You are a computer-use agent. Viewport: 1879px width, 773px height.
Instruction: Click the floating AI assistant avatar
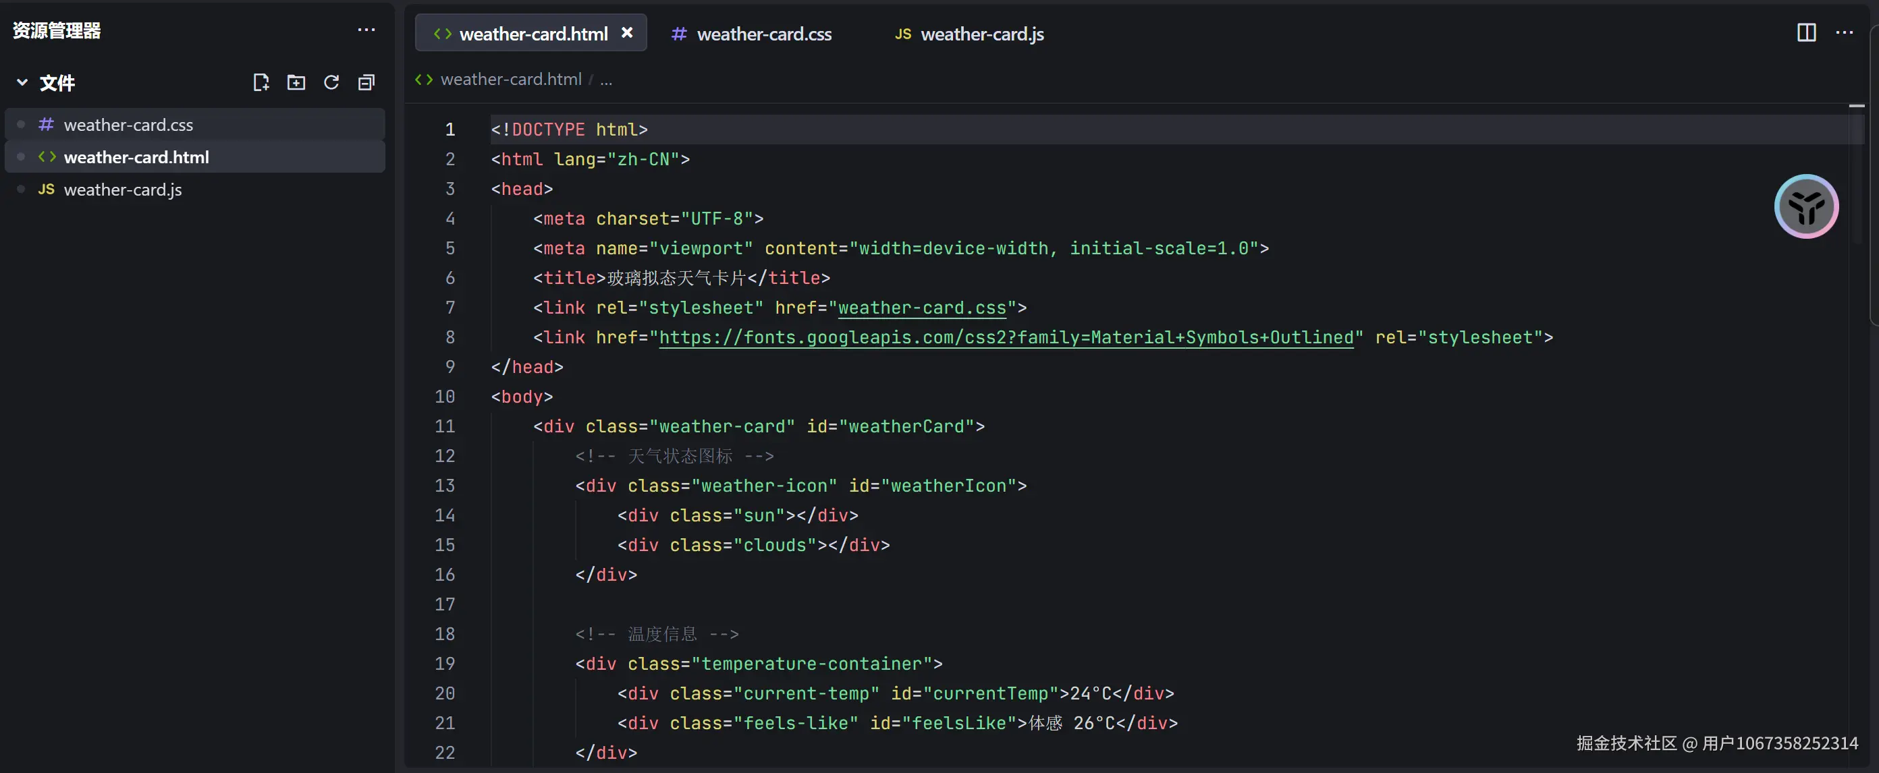pos(1805,206)
